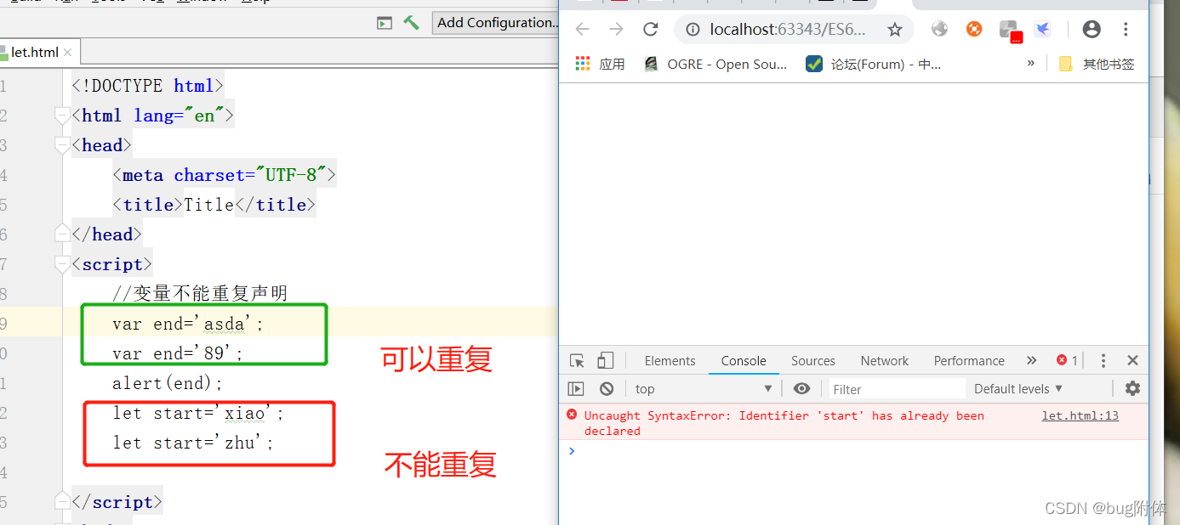The width and height of the screenshot is (1180, 525).
Task: Click the blue bird extension icon
Action: pos(1042,29)
